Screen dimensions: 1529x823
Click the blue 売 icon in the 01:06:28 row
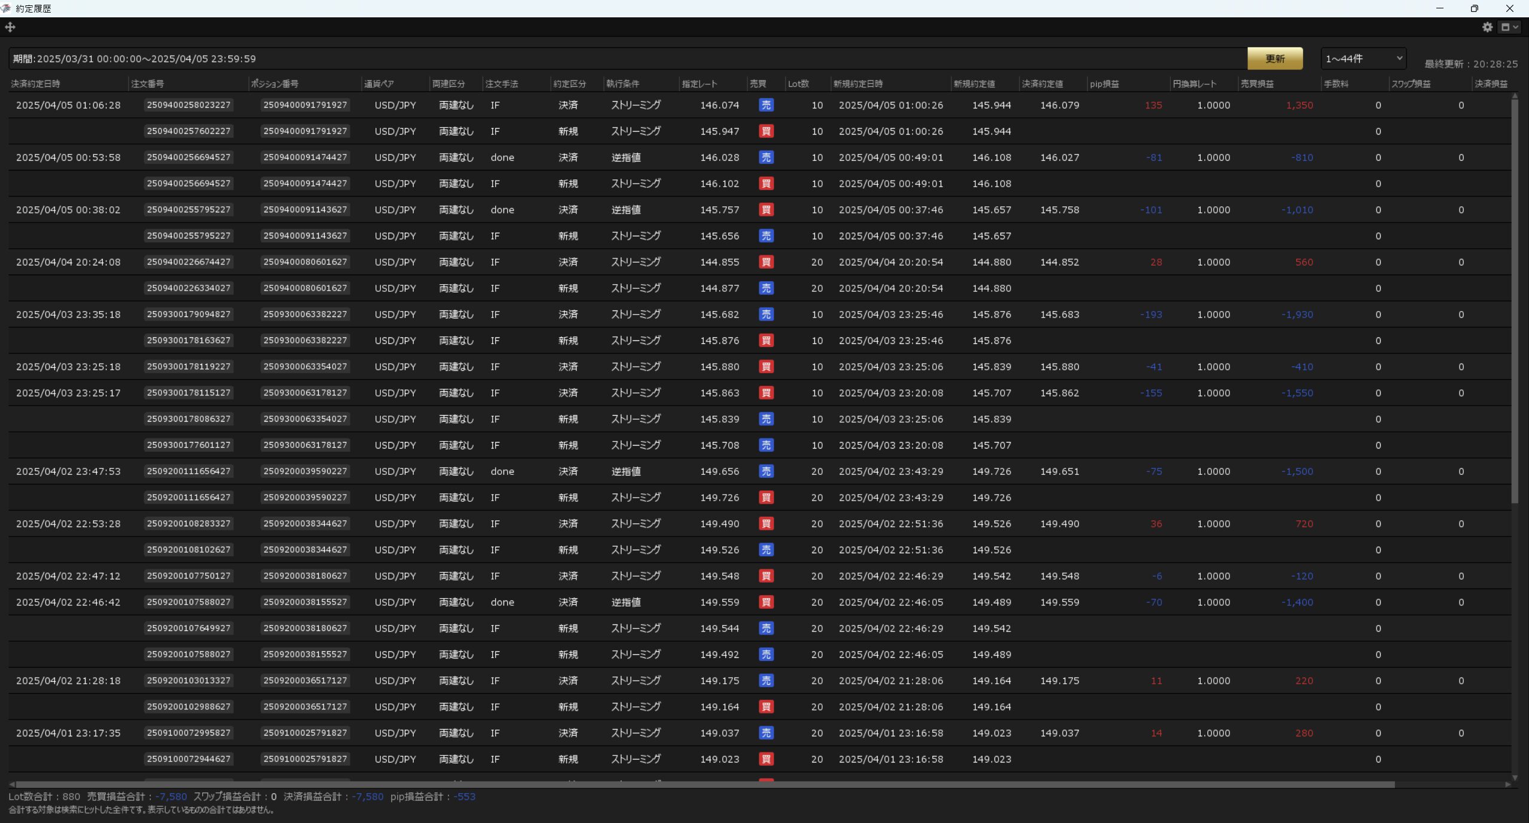click(765, 105)
